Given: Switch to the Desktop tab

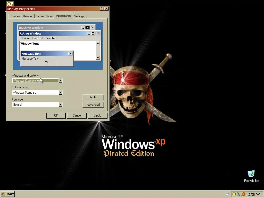Looking at the screenshot, I should pos(28,16).
